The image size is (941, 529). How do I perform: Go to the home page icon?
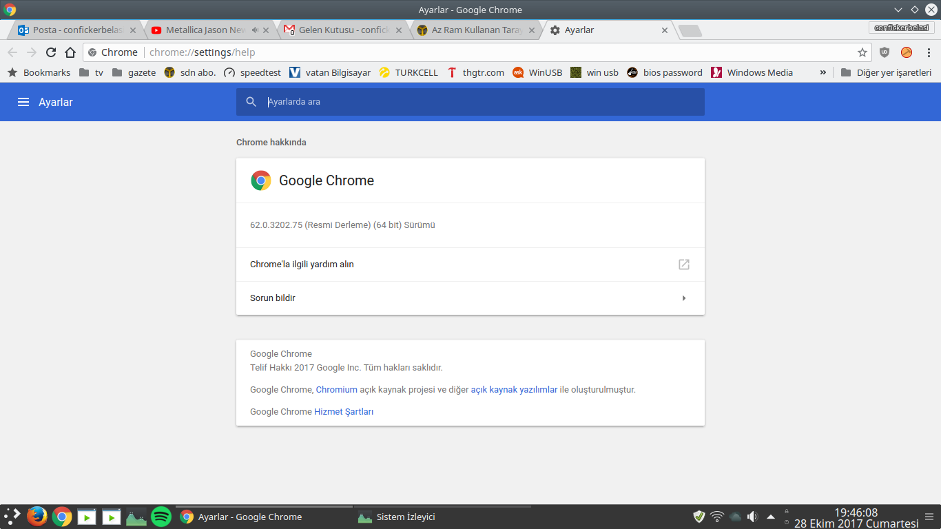70,52
